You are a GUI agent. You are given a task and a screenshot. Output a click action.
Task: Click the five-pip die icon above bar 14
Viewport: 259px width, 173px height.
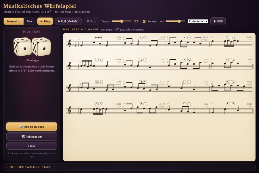point(140,104)
